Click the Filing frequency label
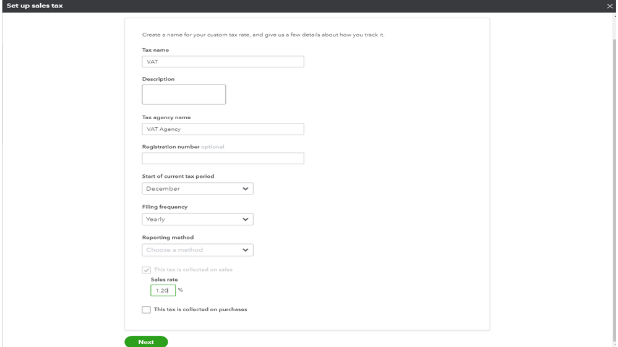Screen dimensions: 618x347 pyautogui.click(x=165, y=207)
